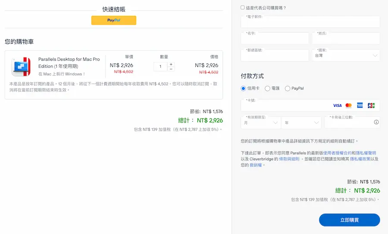Image resolution: width=388 pixels, height=234 pixels.
Task: Open the 條款與細則 link
Action: (x=289, y=159)
